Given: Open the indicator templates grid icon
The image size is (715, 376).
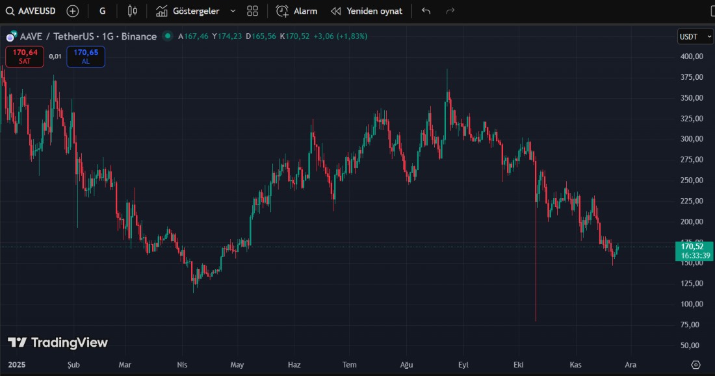Looking at the screenshot, I should tap(253, 11).
